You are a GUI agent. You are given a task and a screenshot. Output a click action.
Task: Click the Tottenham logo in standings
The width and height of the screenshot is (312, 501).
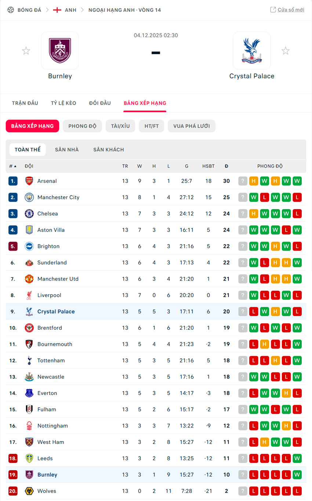coord(29,361)
